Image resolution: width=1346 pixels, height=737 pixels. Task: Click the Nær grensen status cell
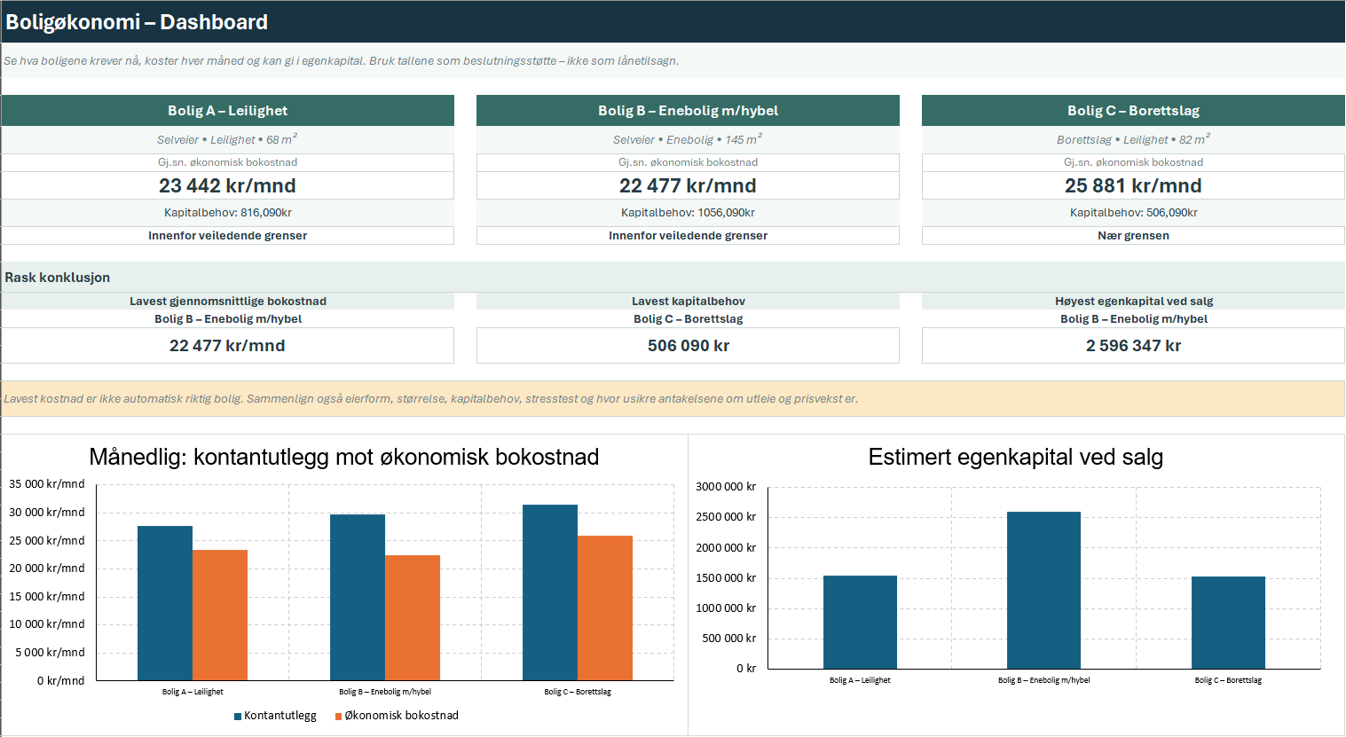point(1133,236)
